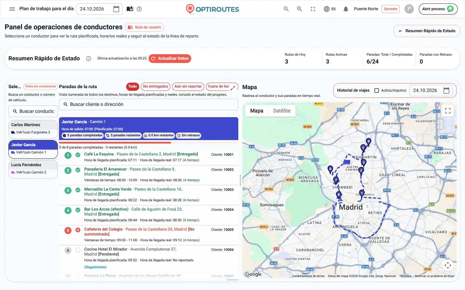
Task: Click the map camera pan control
Action: [448, 265]
